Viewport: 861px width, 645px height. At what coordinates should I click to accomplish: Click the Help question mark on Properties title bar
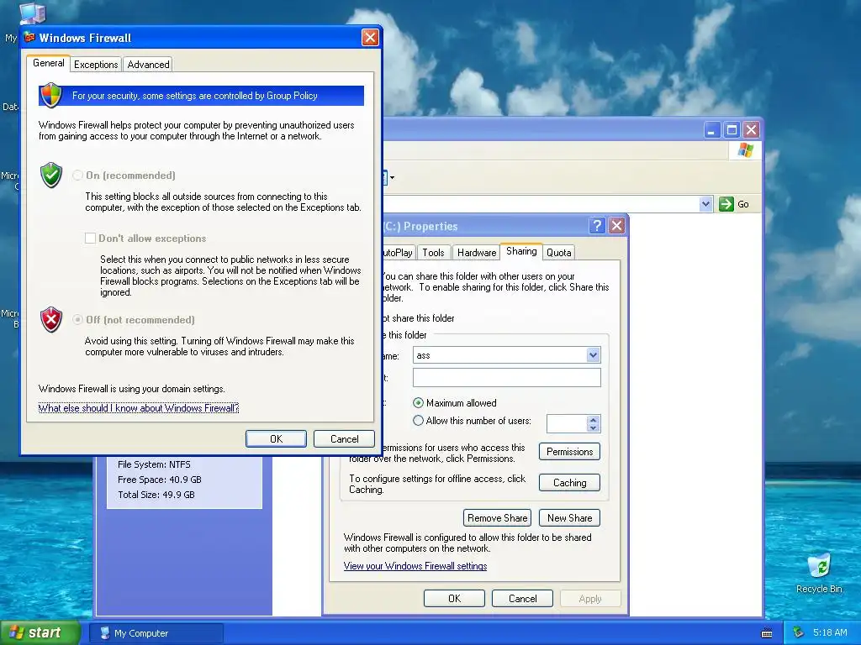pos(597,225)
